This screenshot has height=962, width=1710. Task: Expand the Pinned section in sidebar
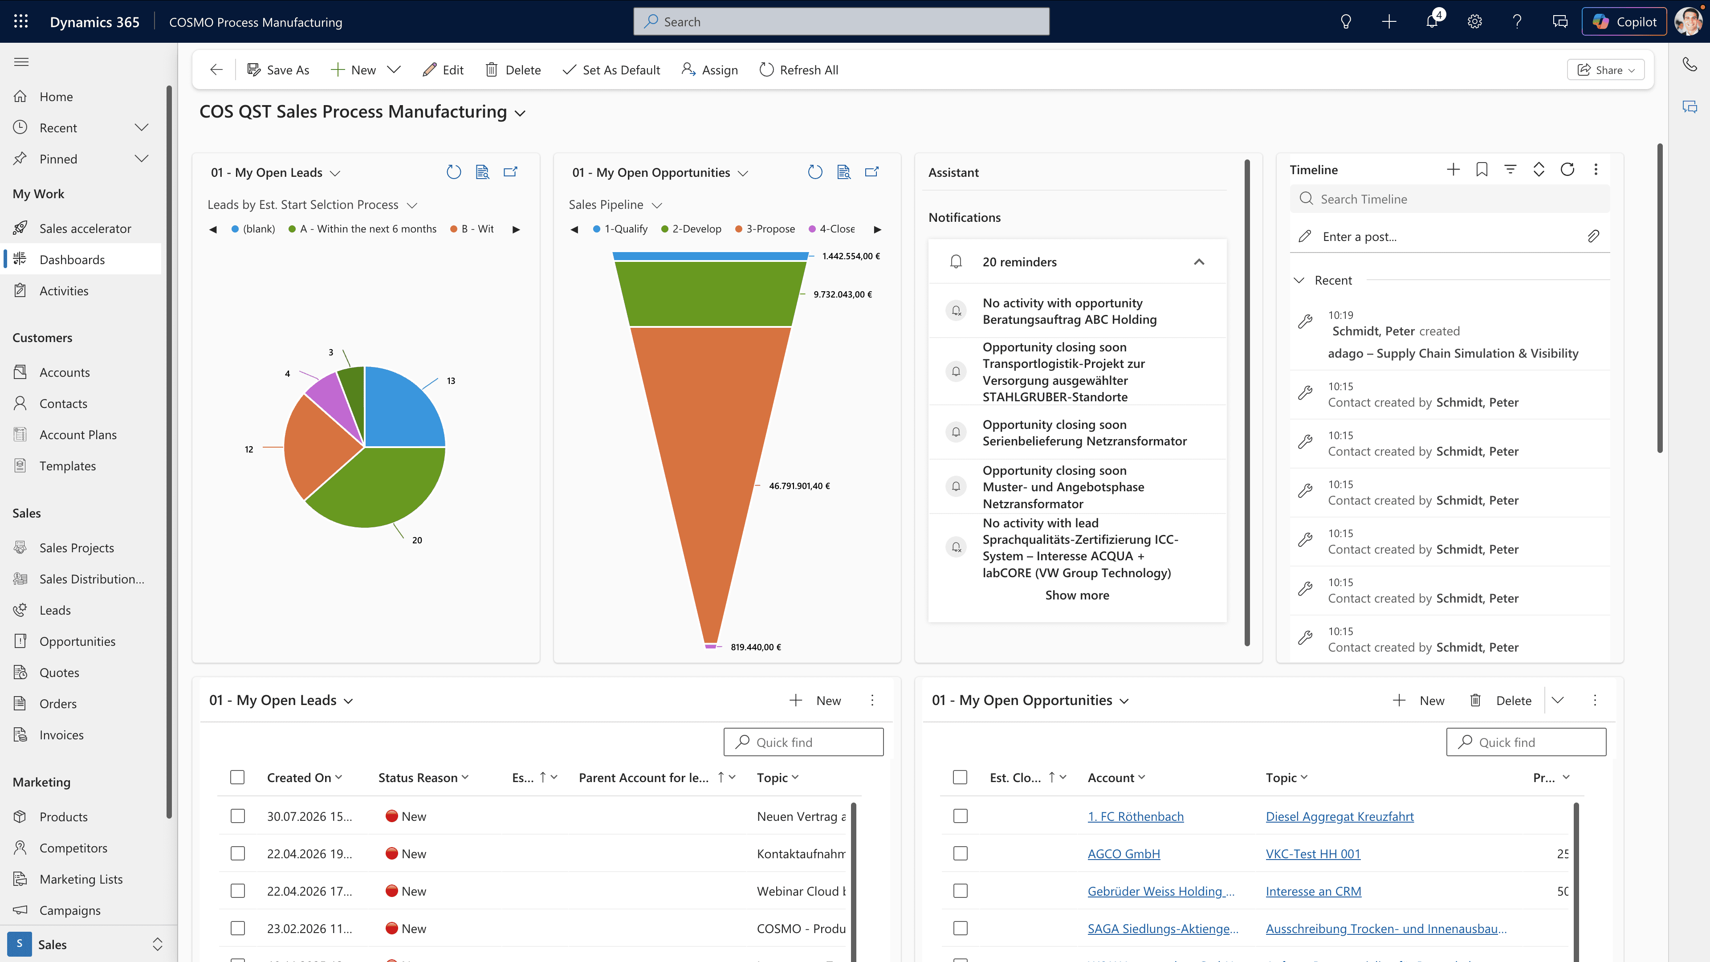click(x=142, y=159)
